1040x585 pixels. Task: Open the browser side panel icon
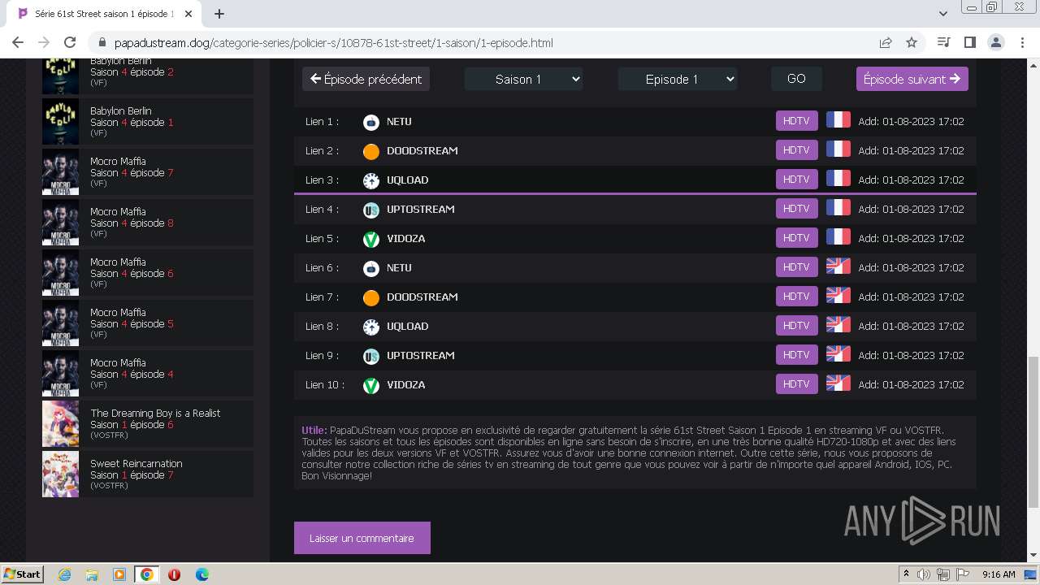tap(970, 42)
